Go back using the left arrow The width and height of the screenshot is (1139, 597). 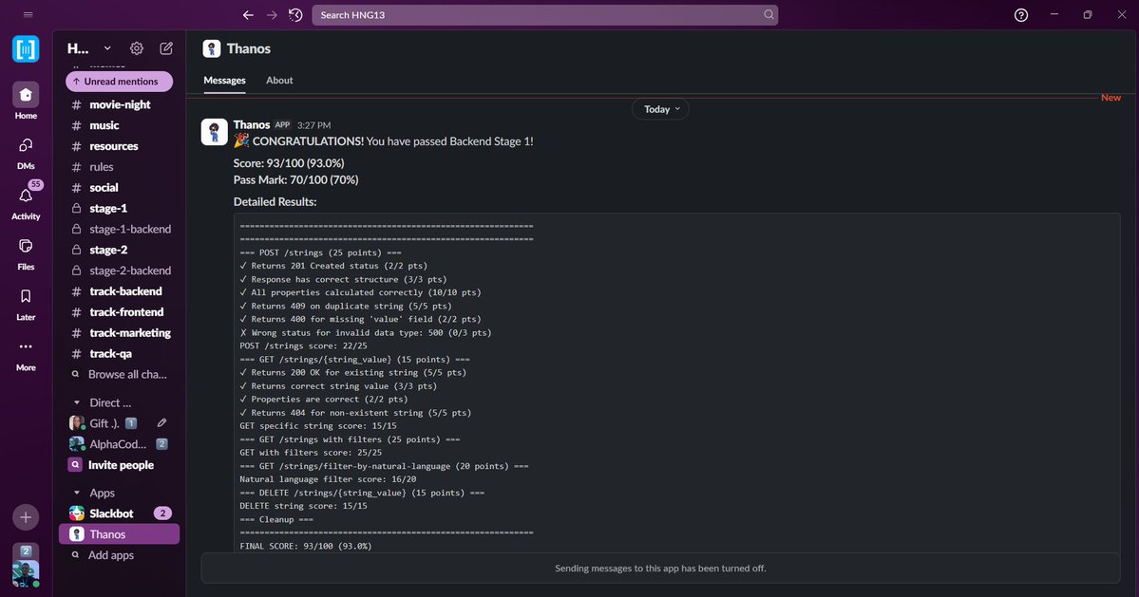click(249, 14)
